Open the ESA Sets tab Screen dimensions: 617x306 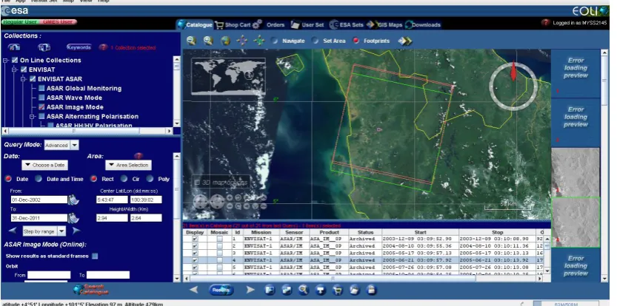pyautogui.click(x=347, y=24)
